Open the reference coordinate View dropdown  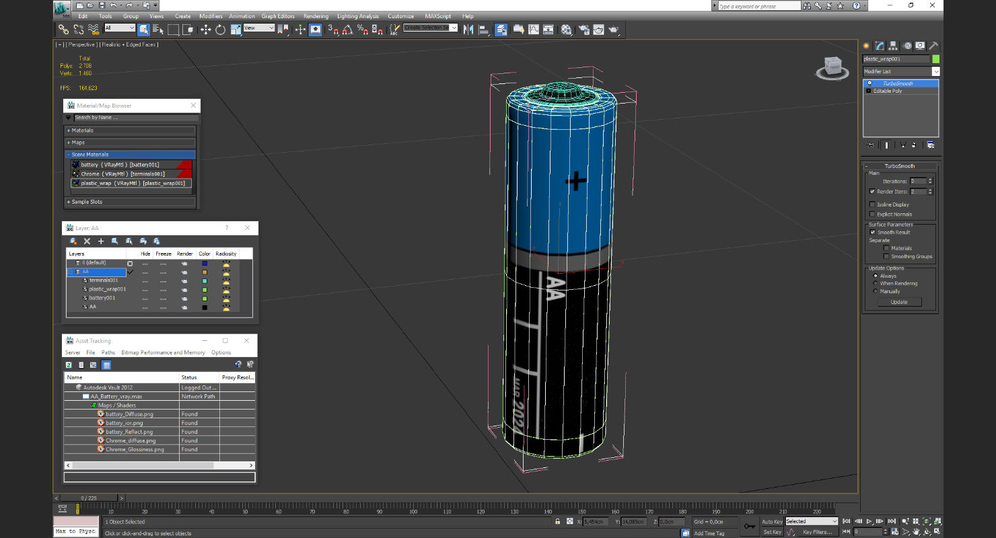(259, 28)
